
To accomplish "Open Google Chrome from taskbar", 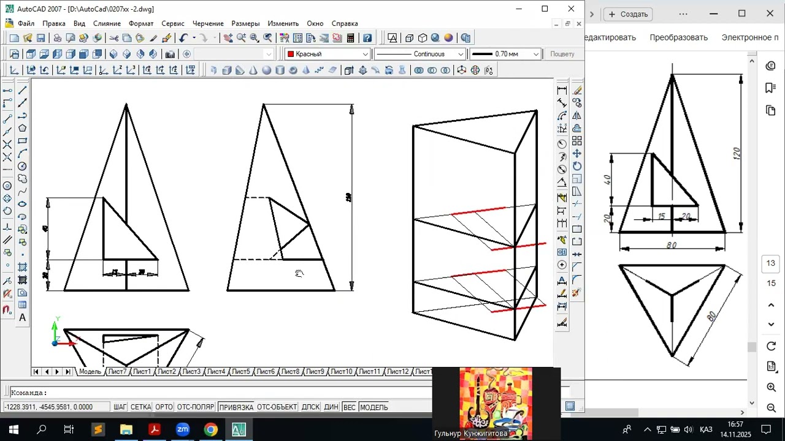I will pos(210,429).
